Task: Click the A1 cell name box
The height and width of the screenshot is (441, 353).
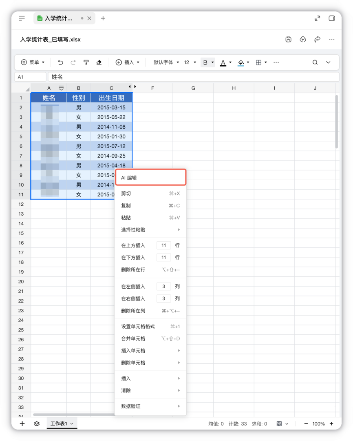Action: coord(30,77)
